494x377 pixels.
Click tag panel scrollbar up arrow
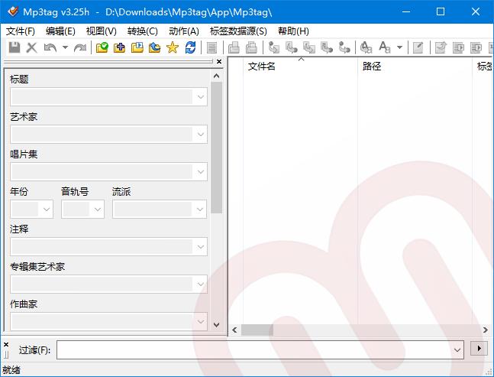point(216,76)
